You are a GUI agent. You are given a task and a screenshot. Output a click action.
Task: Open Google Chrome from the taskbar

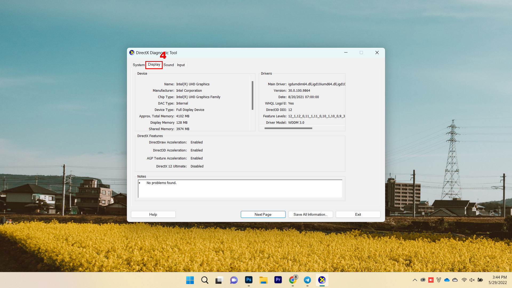tap(293, 280)
